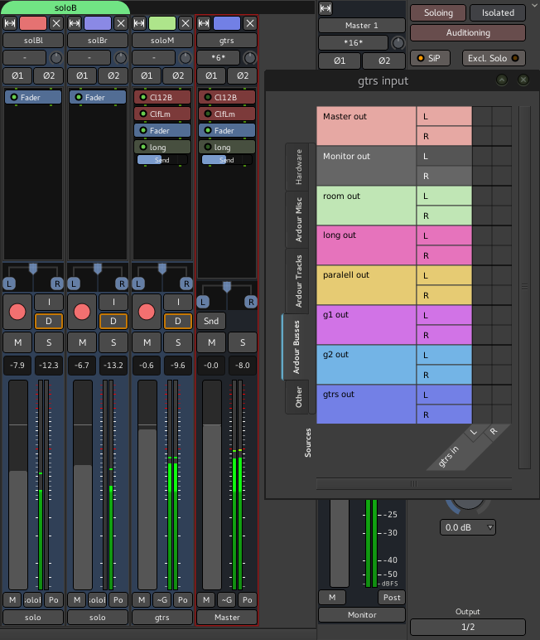Viewport: 540px width, 640px height.
Task: Connect Master out L to gtrs in L
Action: coord(481,116)
